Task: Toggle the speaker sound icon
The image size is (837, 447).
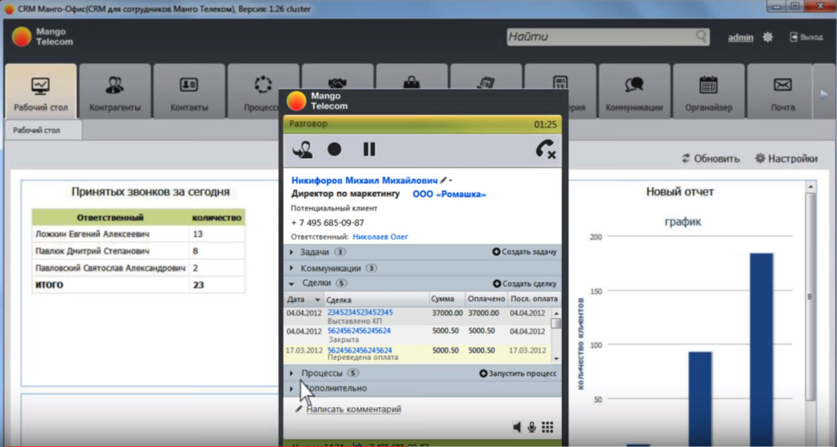Action: pyautogui.click(x=517, y=428)
